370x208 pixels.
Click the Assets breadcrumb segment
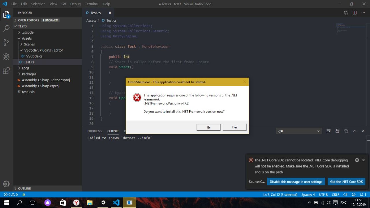tap(91, 21)
